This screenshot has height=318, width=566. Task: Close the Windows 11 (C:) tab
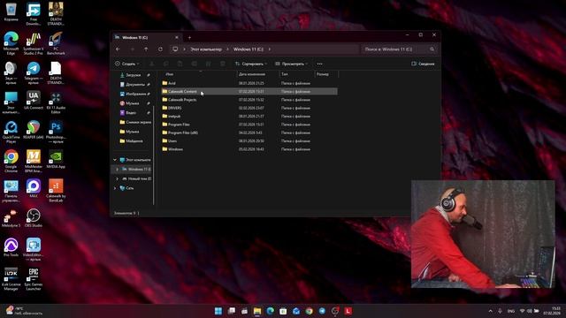(x=177, y=37)
